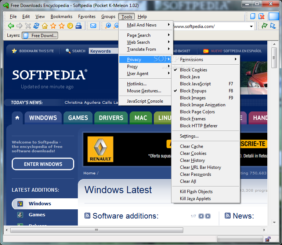Click the blue window icon at toolbar end

tap(274, 17)
